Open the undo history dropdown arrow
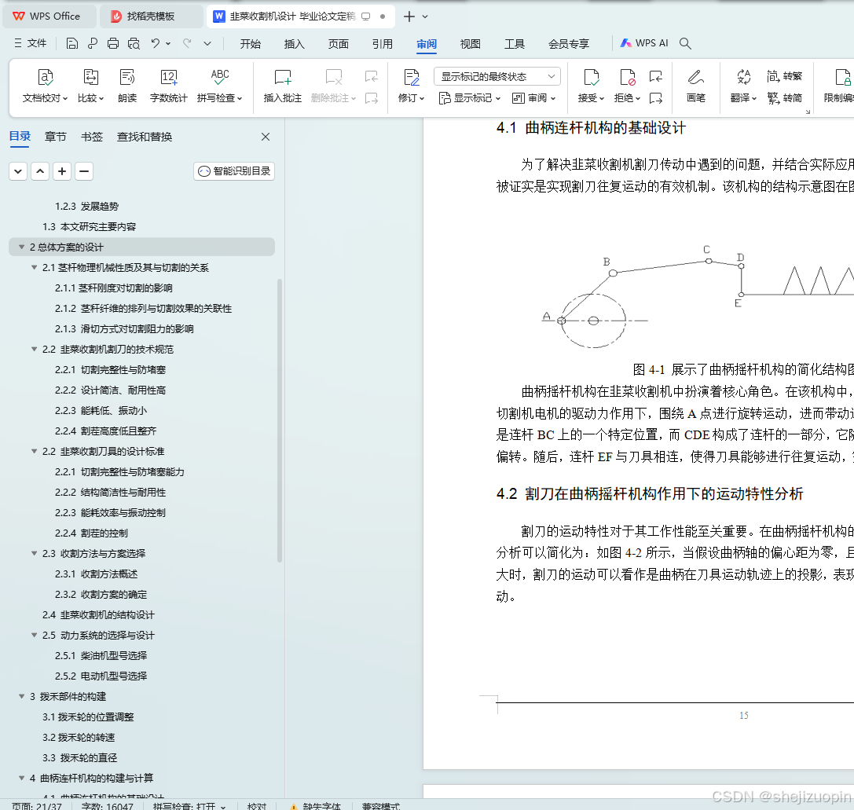The height and width of the screenshot is (810, 854). point(168,43)
